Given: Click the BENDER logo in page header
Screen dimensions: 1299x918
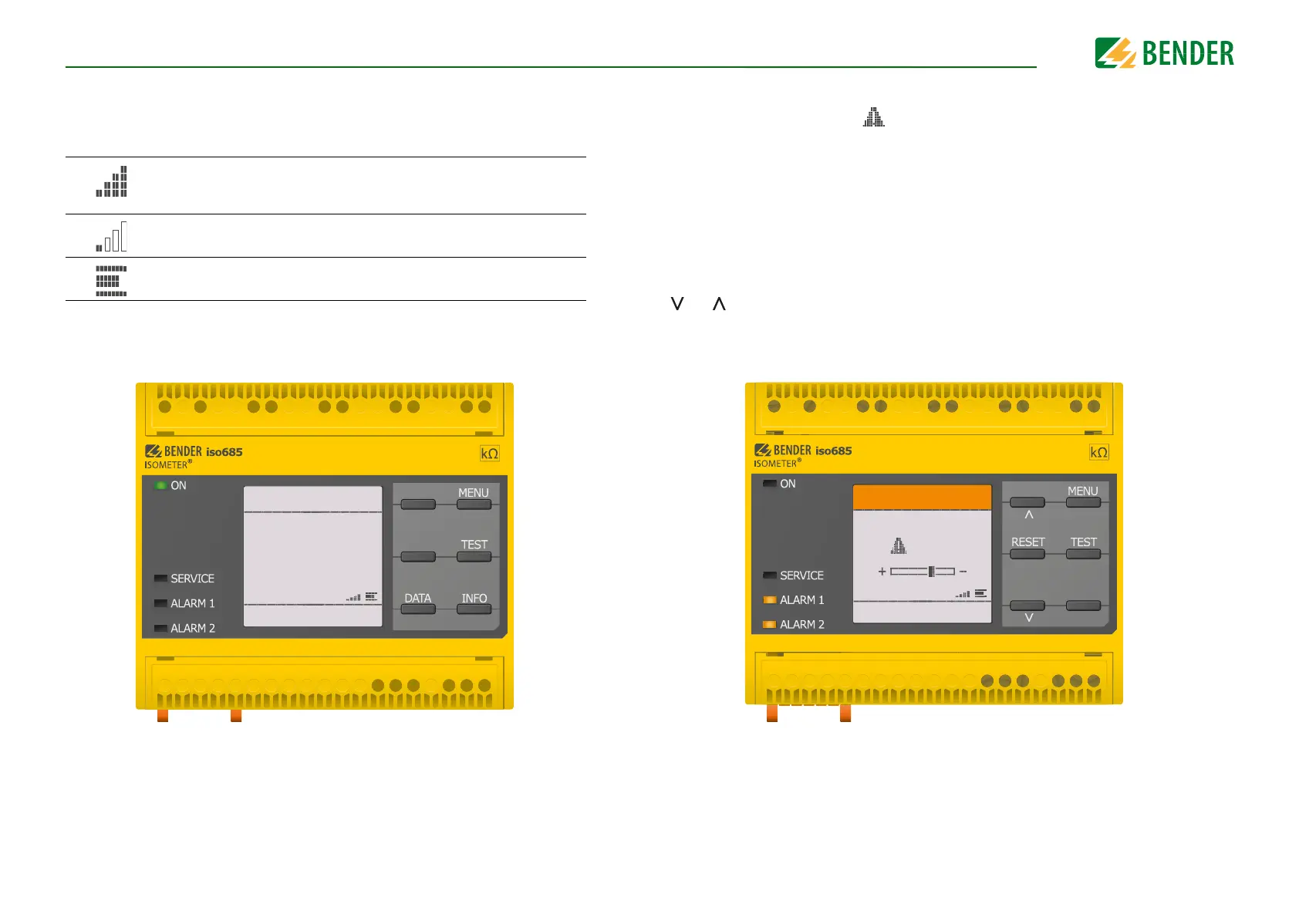Looking at the screenshot, I should click(1164, 53).
